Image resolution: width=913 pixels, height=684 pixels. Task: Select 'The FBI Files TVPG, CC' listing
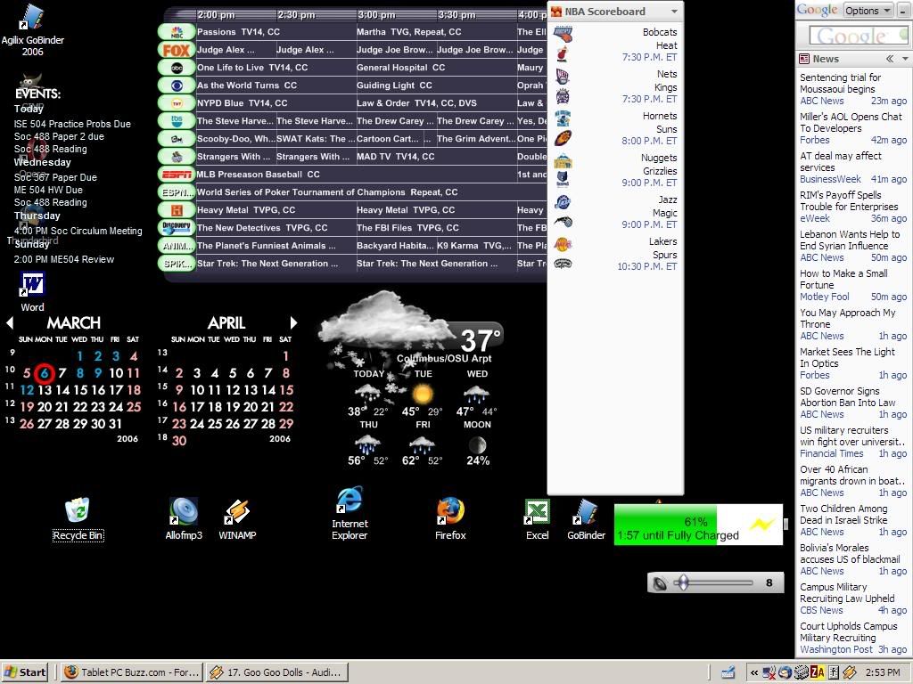click(x=435, y=228)
